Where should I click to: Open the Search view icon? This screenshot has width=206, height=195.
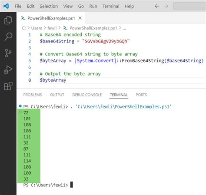pyautogui.click(x=8, y=36)
